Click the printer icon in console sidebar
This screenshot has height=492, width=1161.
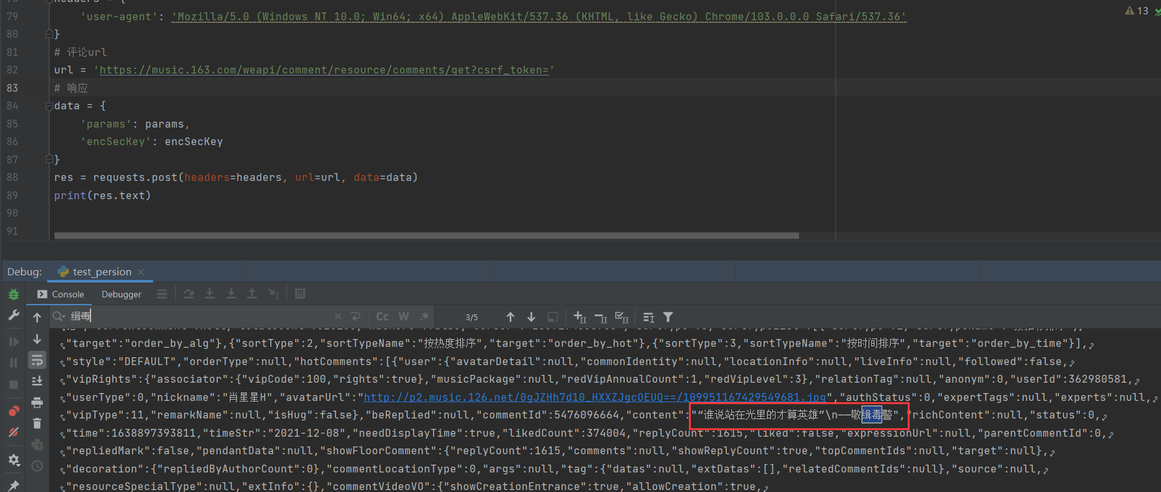37,402
